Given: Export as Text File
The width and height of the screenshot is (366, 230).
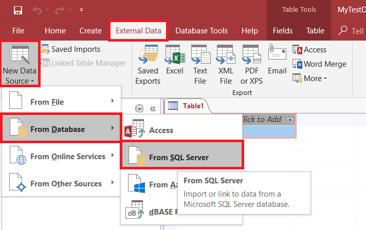Looking at the screenshot, I should point(200,65).
